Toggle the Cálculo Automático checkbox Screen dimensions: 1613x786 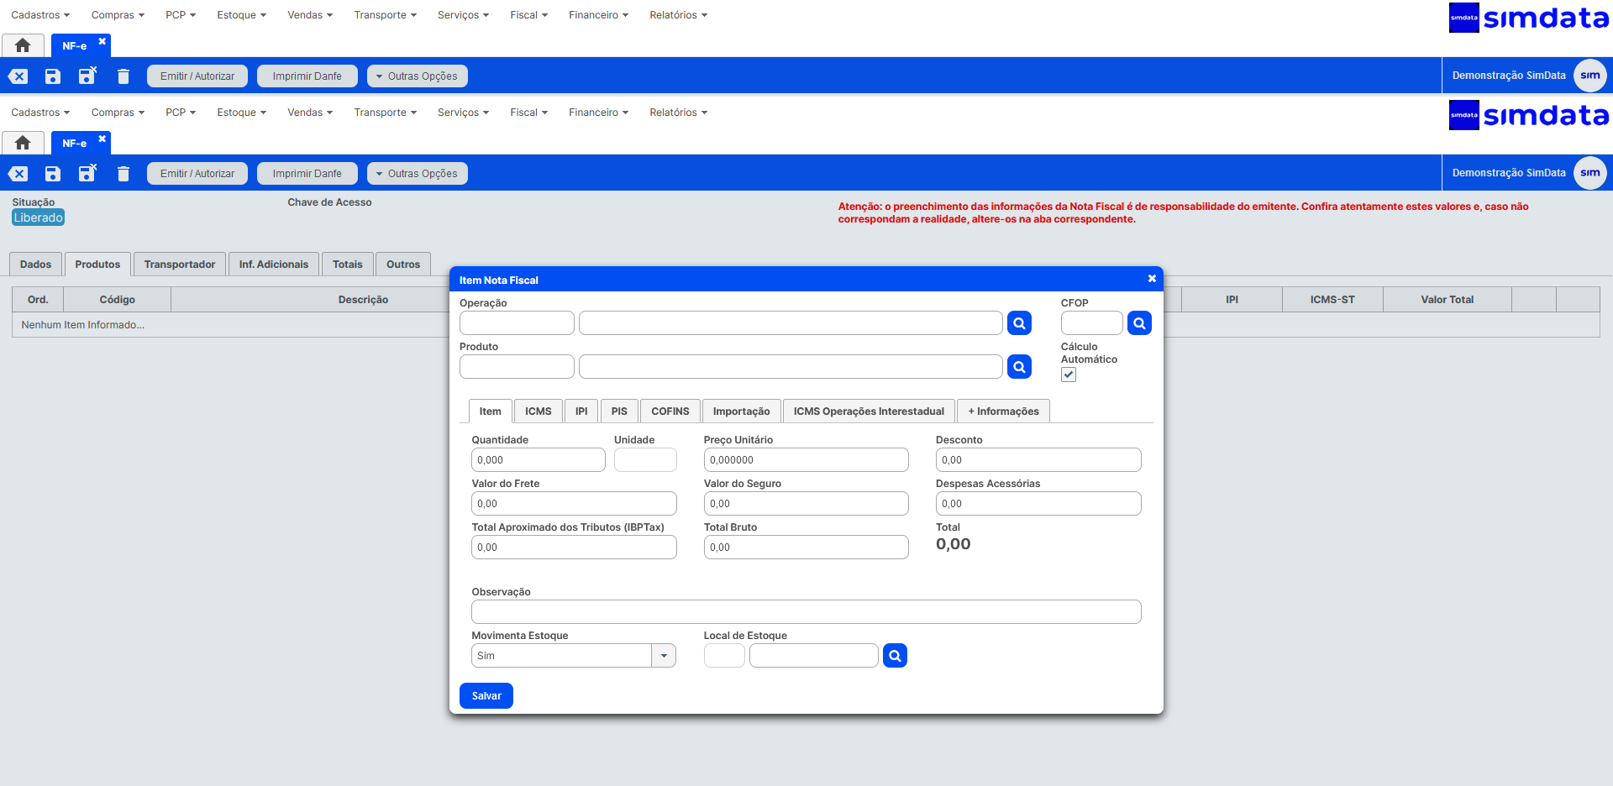click(x=1069, y=375)
